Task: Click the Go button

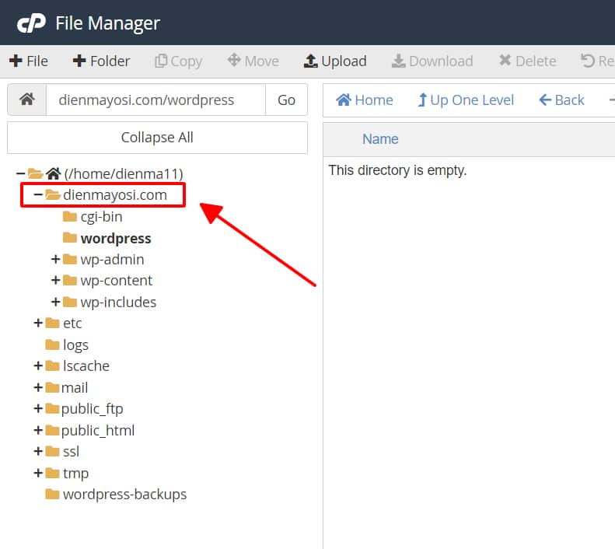Action: (x=286, y=100)
